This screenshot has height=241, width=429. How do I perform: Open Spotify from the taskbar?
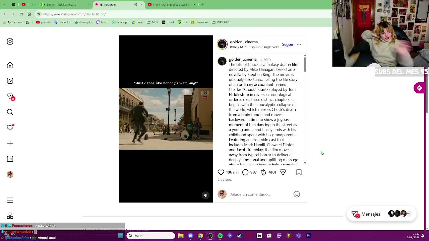click(220, 236)
